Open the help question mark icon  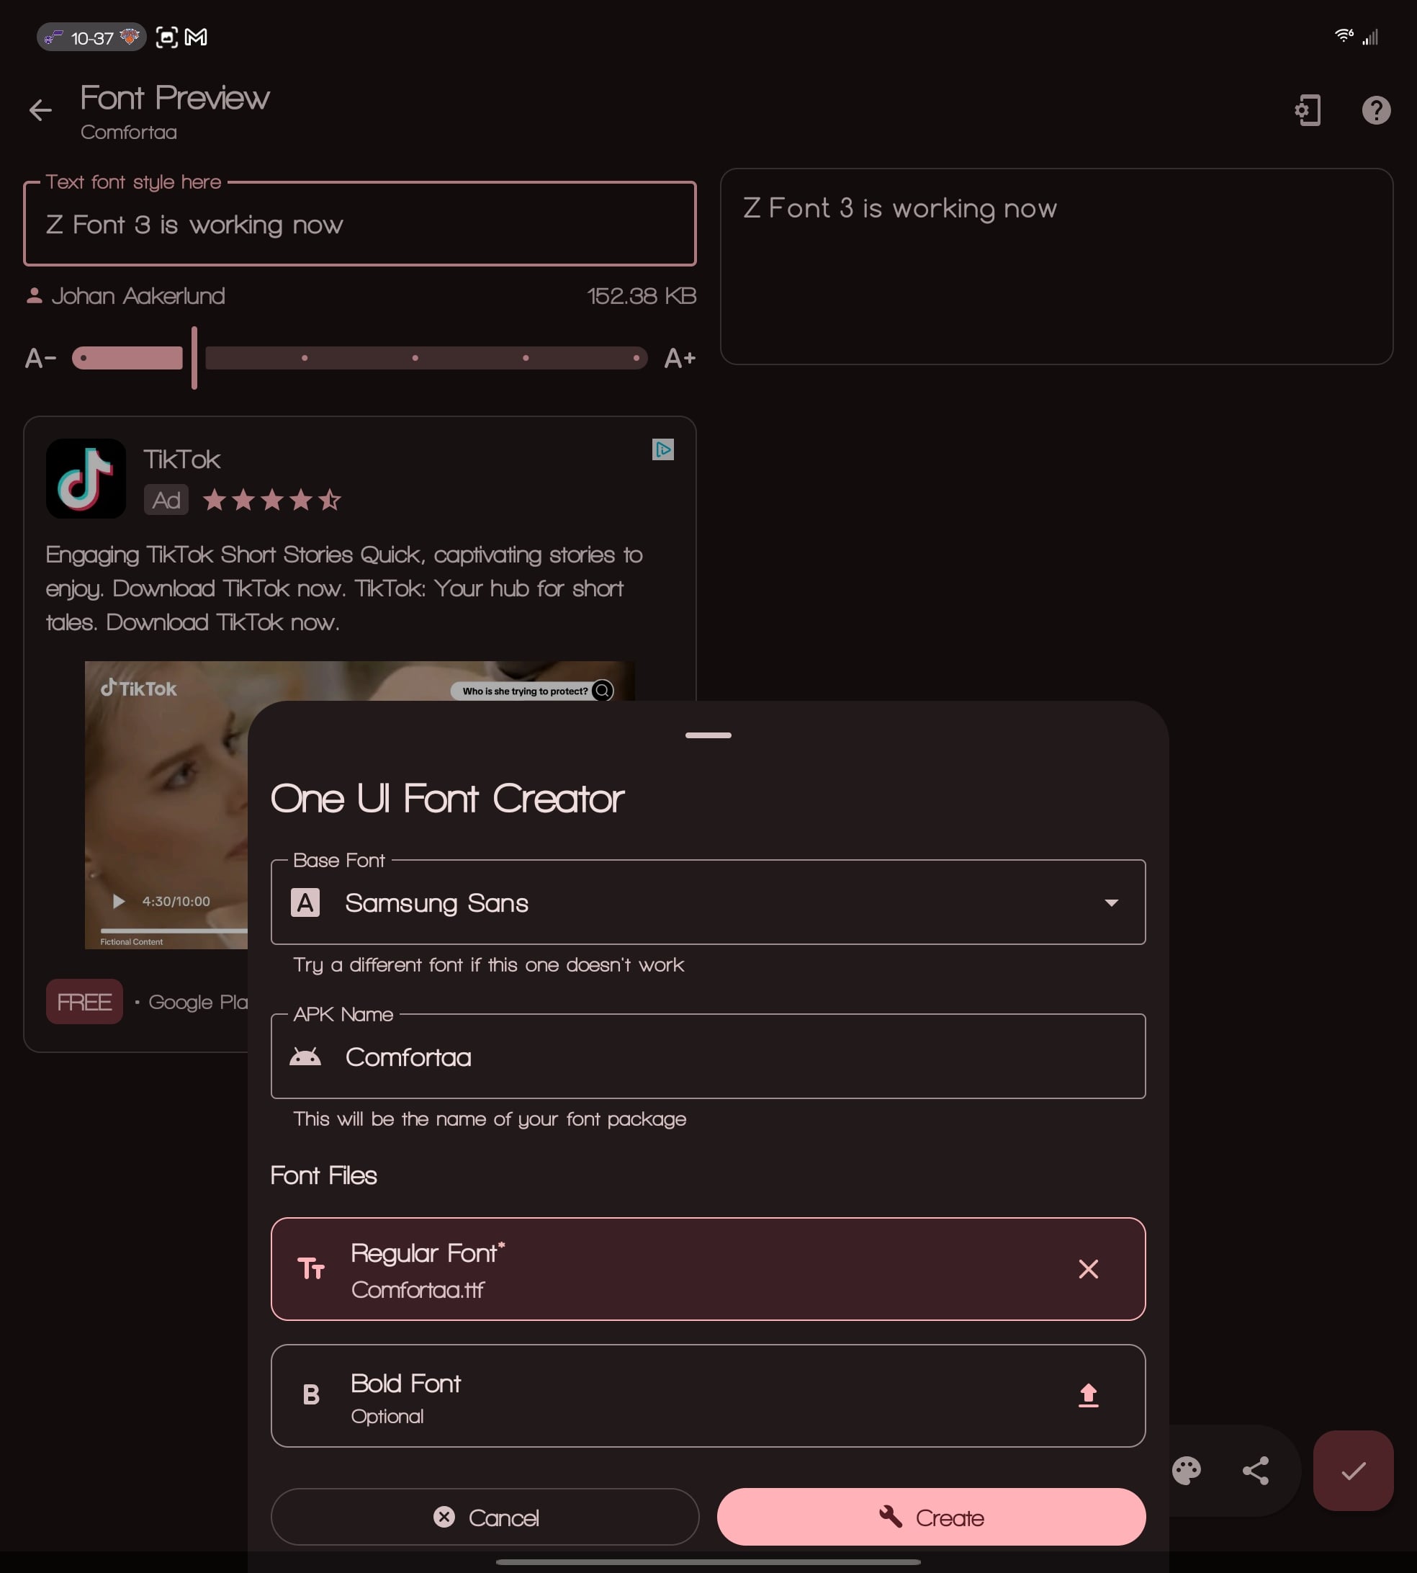pyautogui.click(x=1376, y=109)
